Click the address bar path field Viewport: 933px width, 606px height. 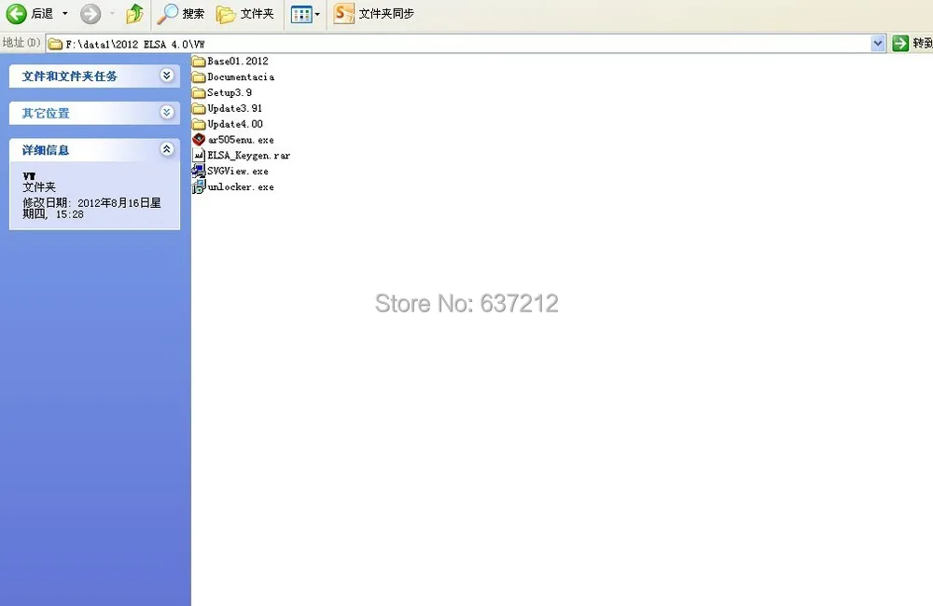pos(458,44)
